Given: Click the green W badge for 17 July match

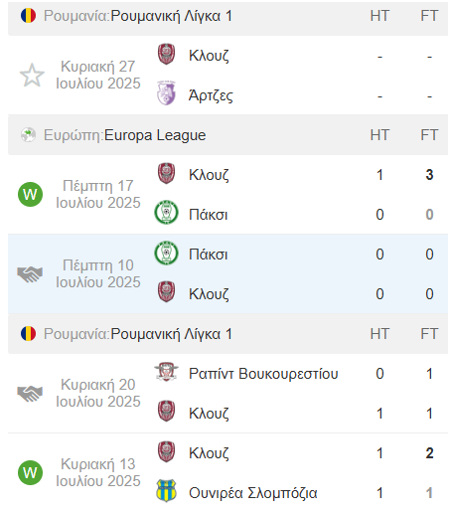Looking at the screenshot, I should (30, 194).
